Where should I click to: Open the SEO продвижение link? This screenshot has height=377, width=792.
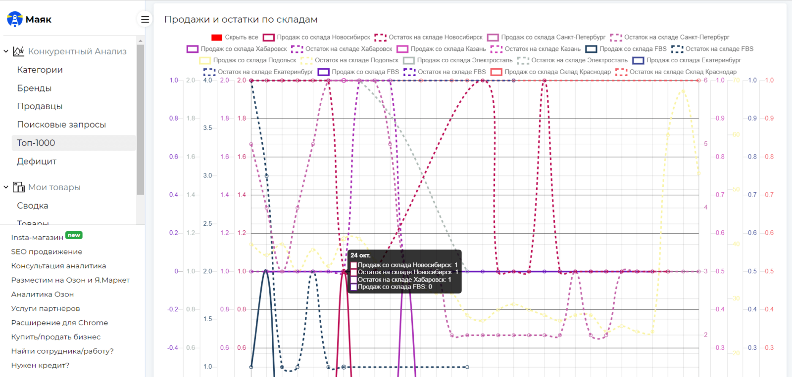[47, 251]
